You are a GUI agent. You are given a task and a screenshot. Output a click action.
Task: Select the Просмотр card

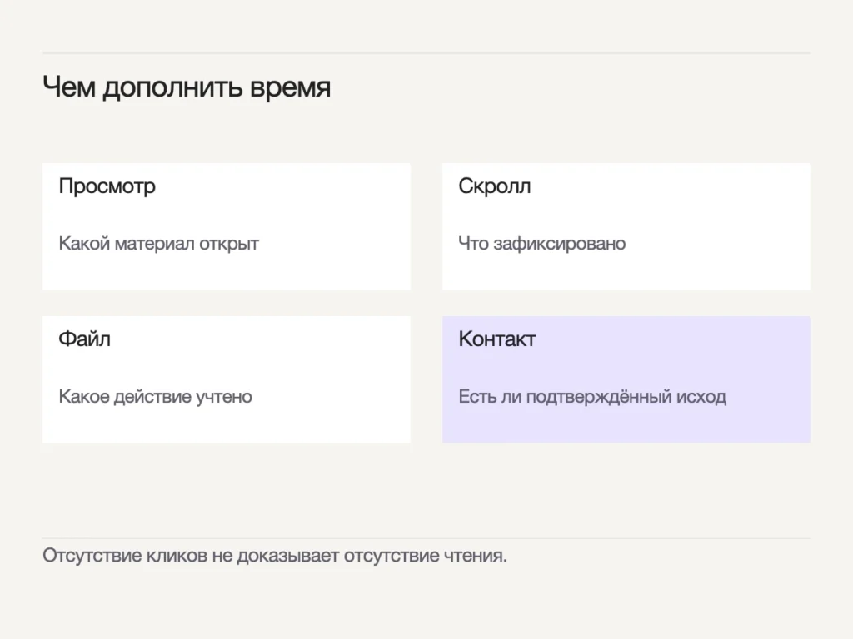coord(227,226)
